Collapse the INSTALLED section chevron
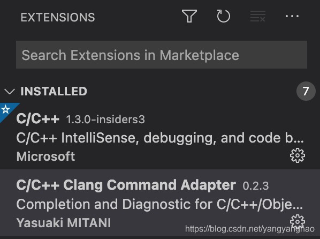 [10, 92]
